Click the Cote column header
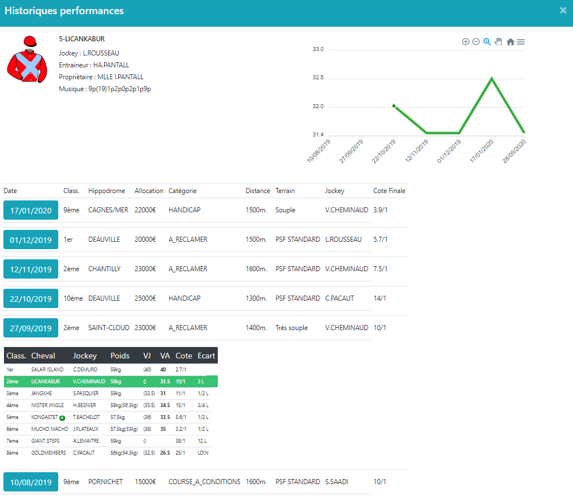This screenshot has width=573, height=496. pyautogui.click(x=184, y=356)
